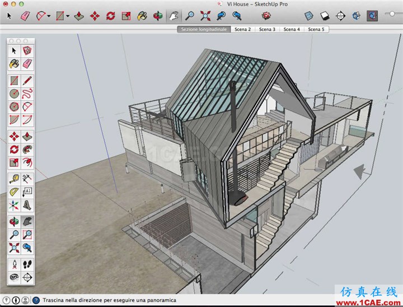Pick the Eraser tool in the top toolbar
The width and height of the screenshot is (403, 307).
click(x=25, y=16)
